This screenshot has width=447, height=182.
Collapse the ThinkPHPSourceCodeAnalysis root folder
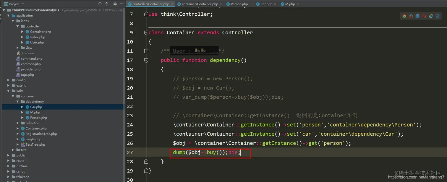click(4, 10)
